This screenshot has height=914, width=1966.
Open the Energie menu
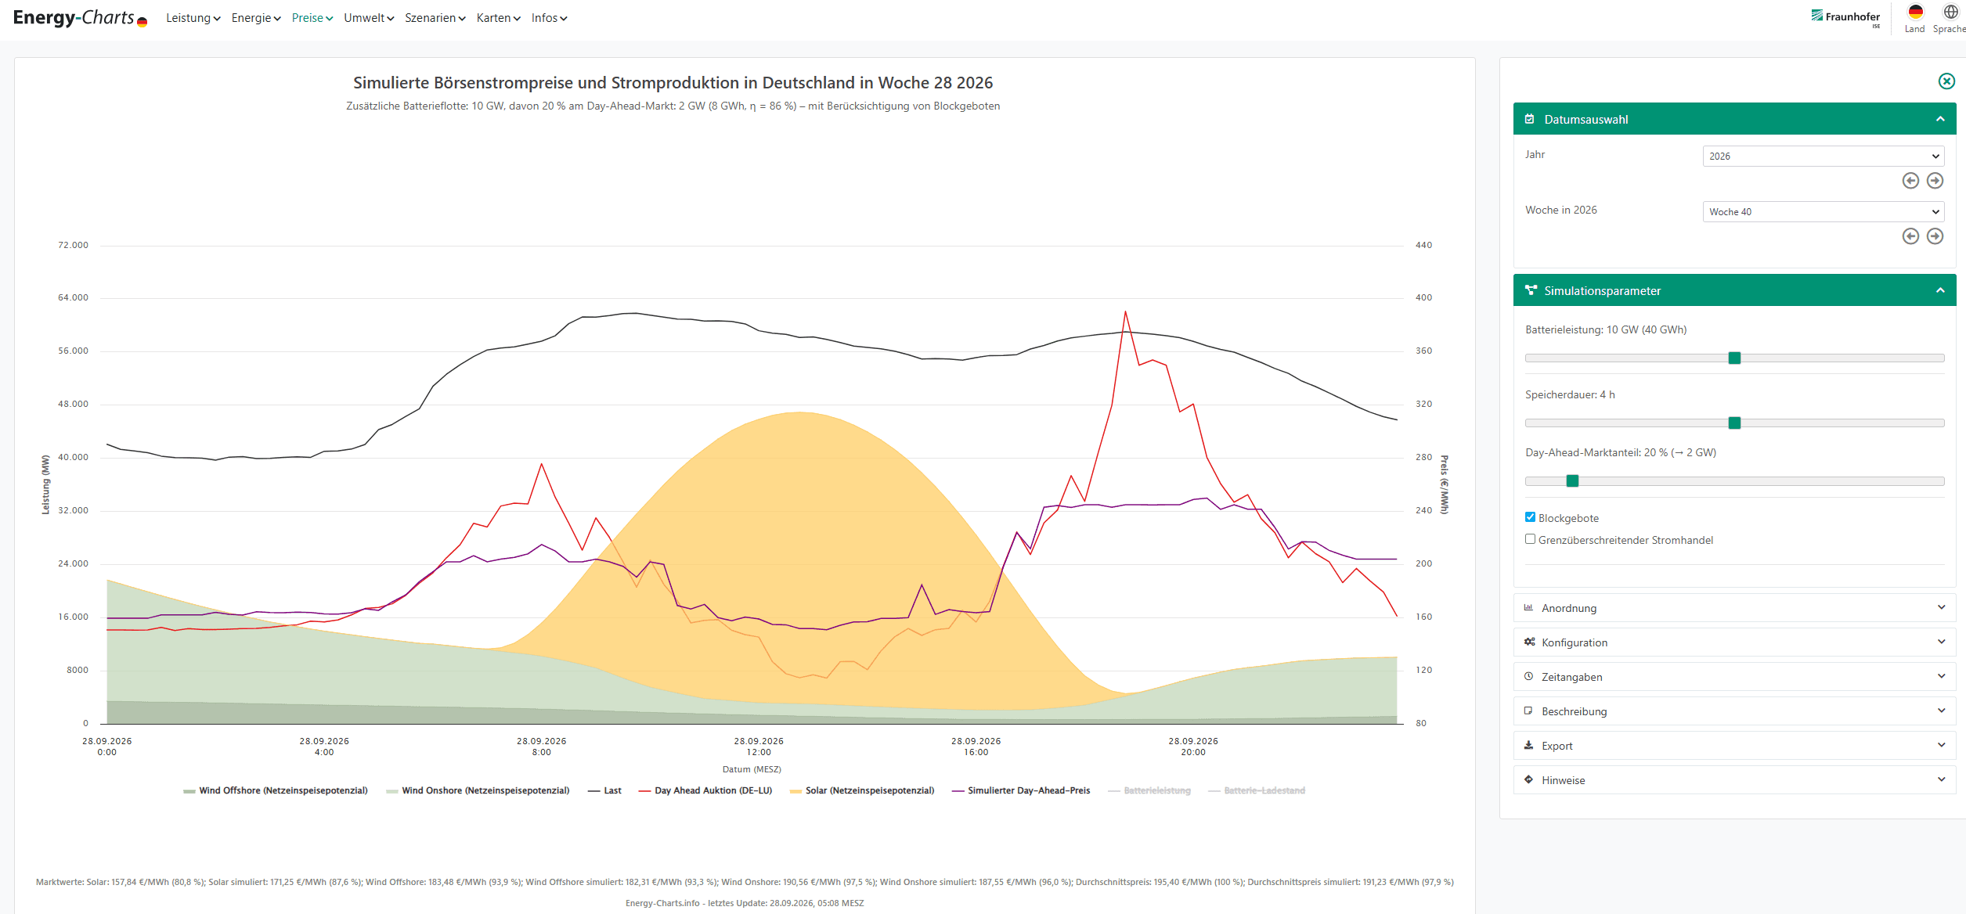(x=256, y=18)
